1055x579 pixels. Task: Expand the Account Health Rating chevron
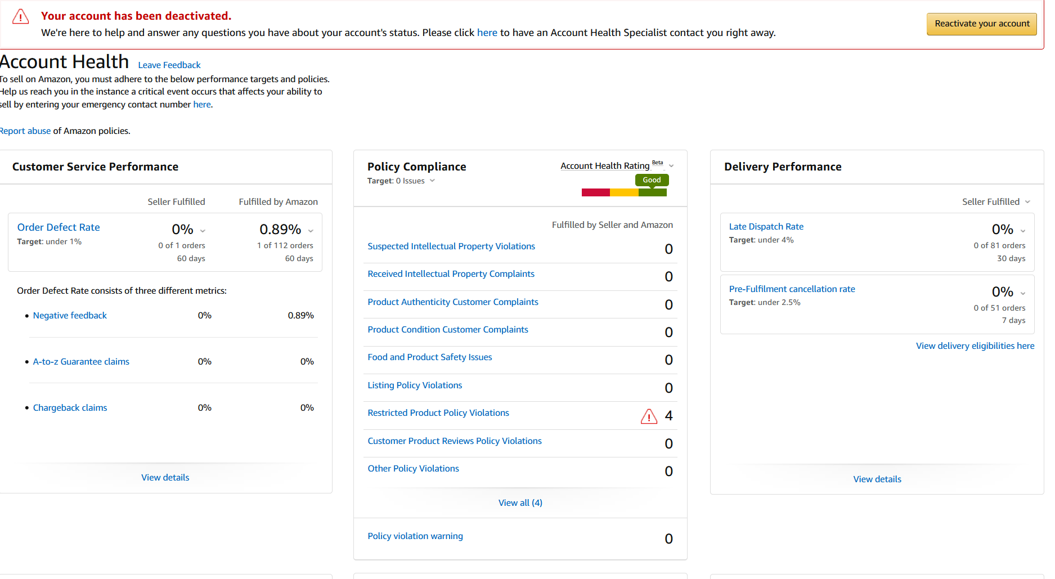coord(671,166)
